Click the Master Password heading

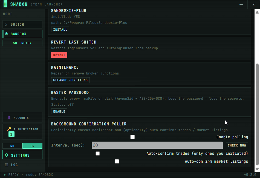[70, 92]
